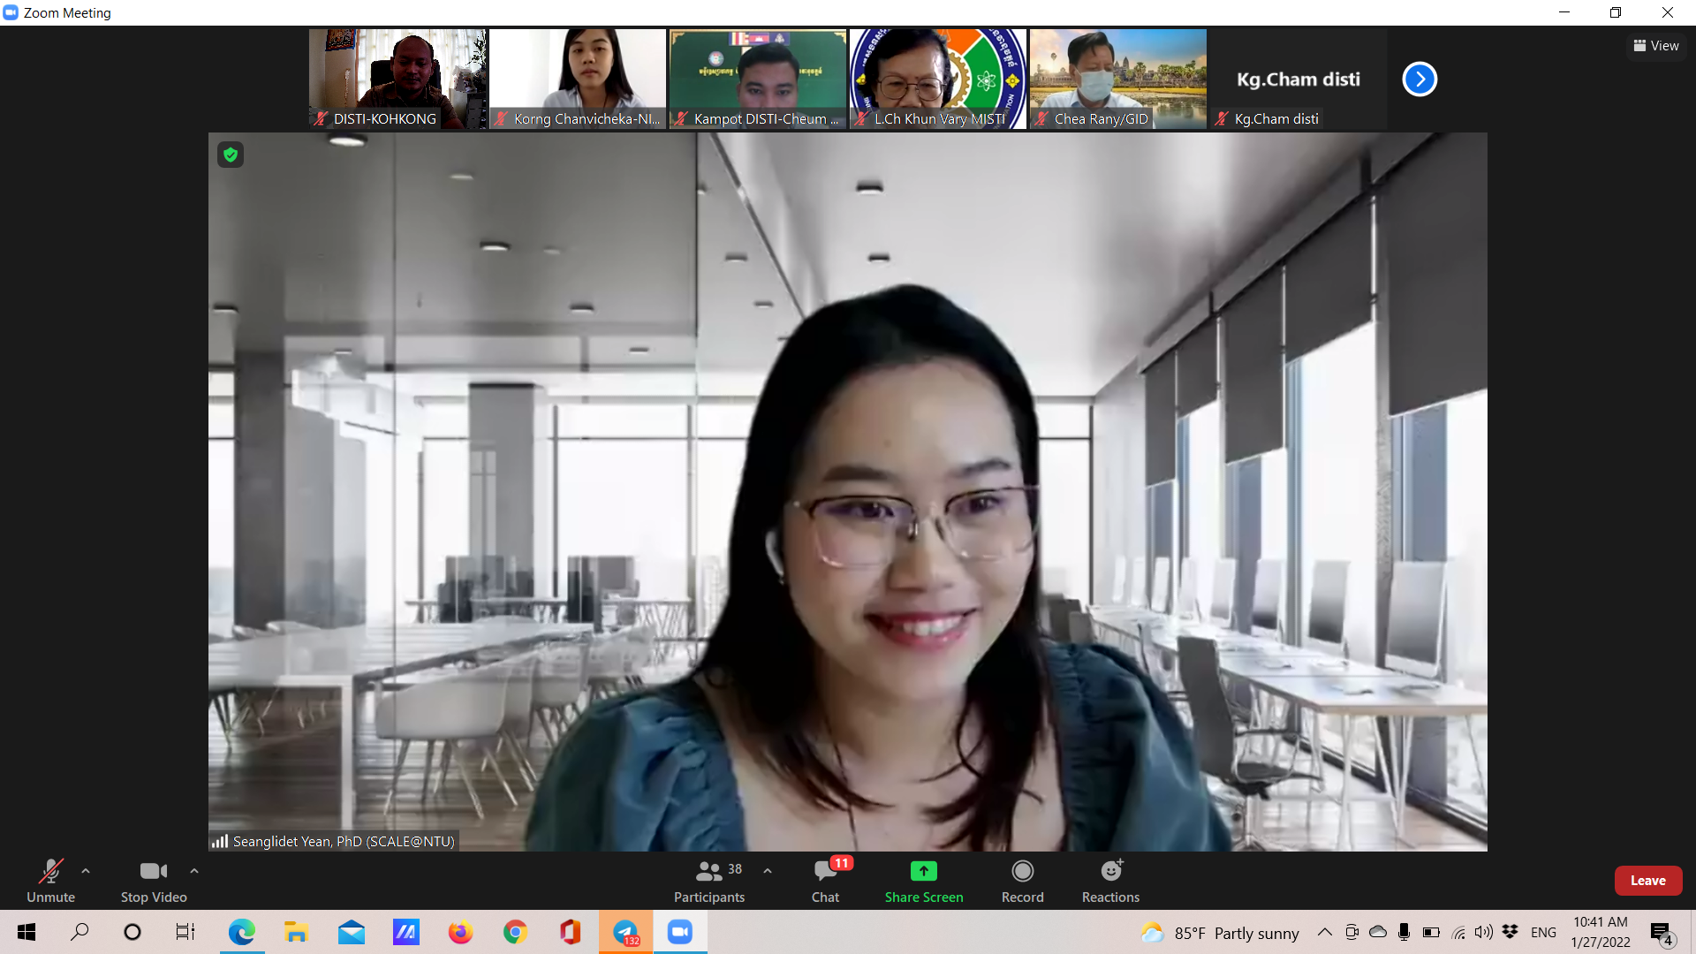Click microphone tray icon

1404,932
